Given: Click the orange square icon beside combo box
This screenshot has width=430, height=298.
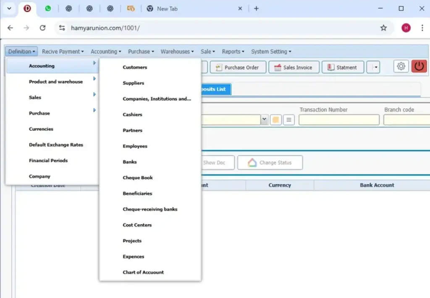Looking at the screenshot, I should (x=275, y=120).
